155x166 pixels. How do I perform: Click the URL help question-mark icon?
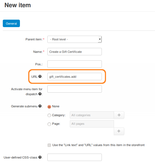[40, 76]
